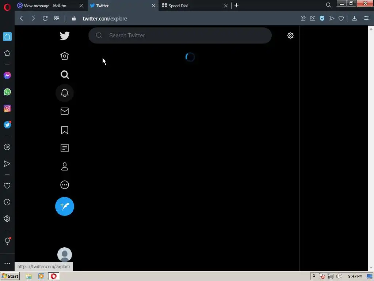374x281 pixels.
Task: Open media player taskbar icon
Action: [41, 277]
